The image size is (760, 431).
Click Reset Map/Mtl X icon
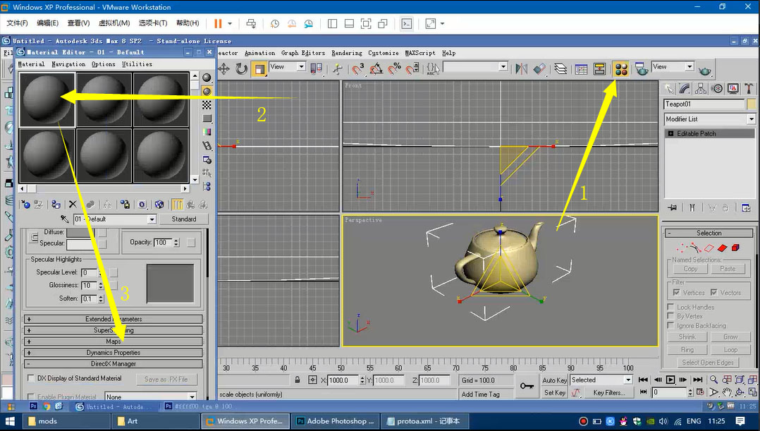click(73, 205)
